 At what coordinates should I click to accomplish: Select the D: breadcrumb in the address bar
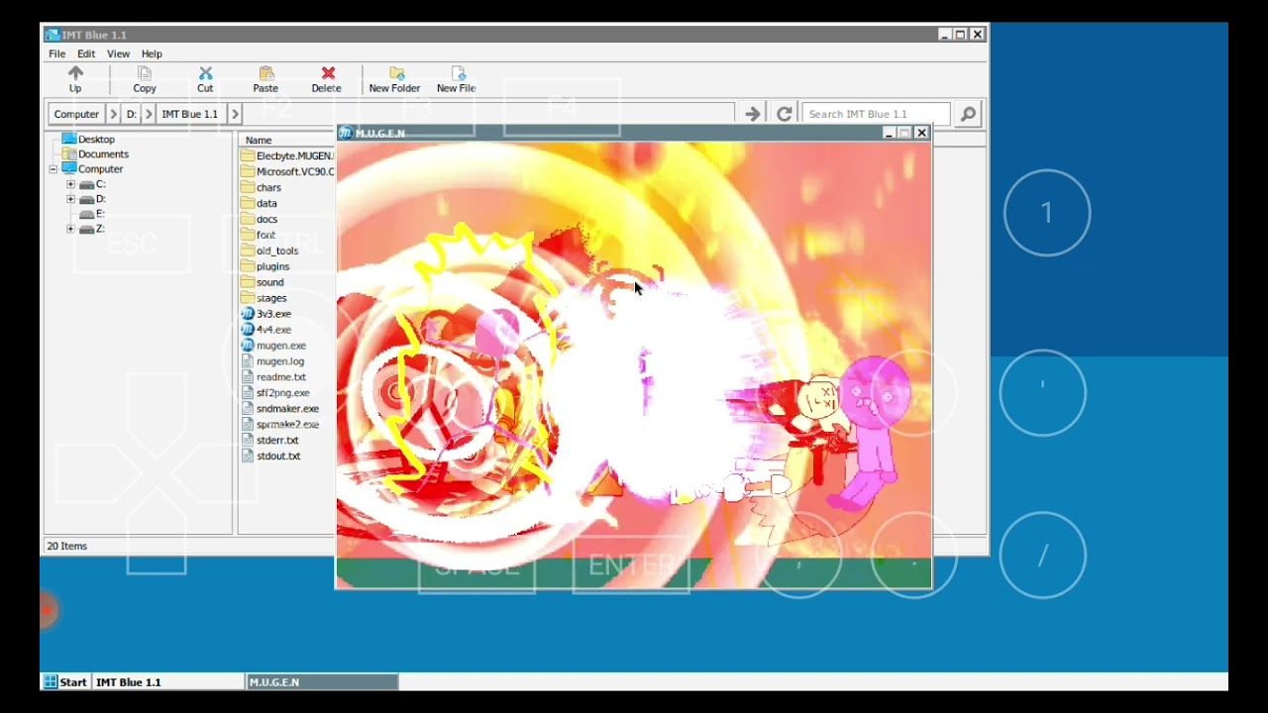[131, 114]
